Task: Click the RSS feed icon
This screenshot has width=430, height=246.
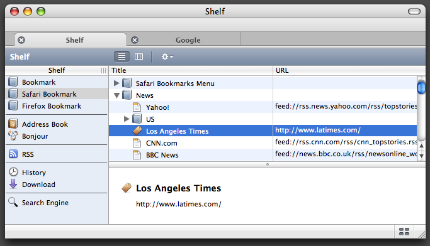Action: (x=13, y=154)
